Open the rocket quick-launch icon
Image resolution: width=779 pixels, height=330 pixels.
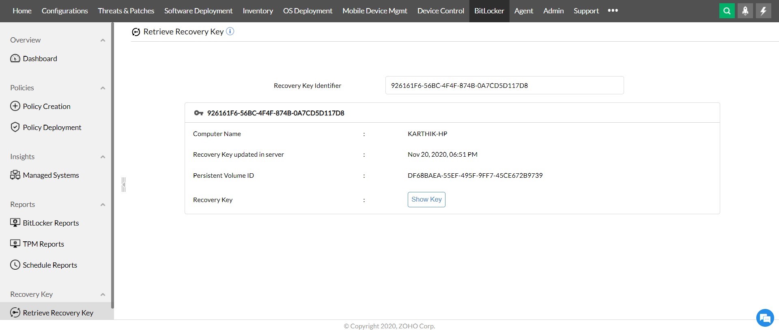point(745,11)
